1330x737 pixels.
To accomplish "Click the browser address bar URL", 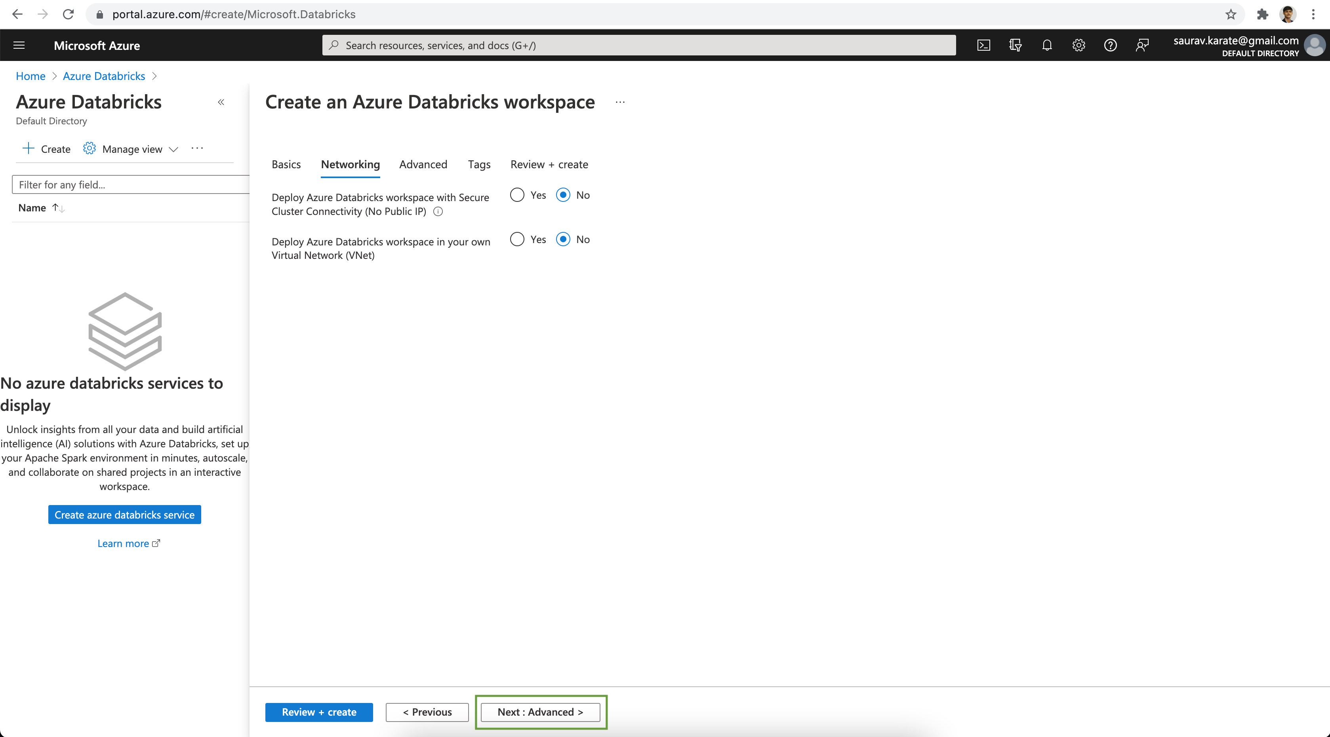I will (x=234, y=15).
